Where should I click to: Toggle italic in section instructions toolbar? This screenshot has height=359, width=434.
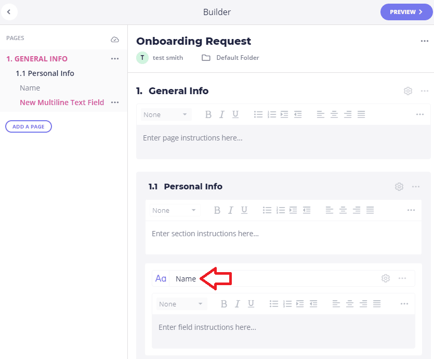point(231,210)
